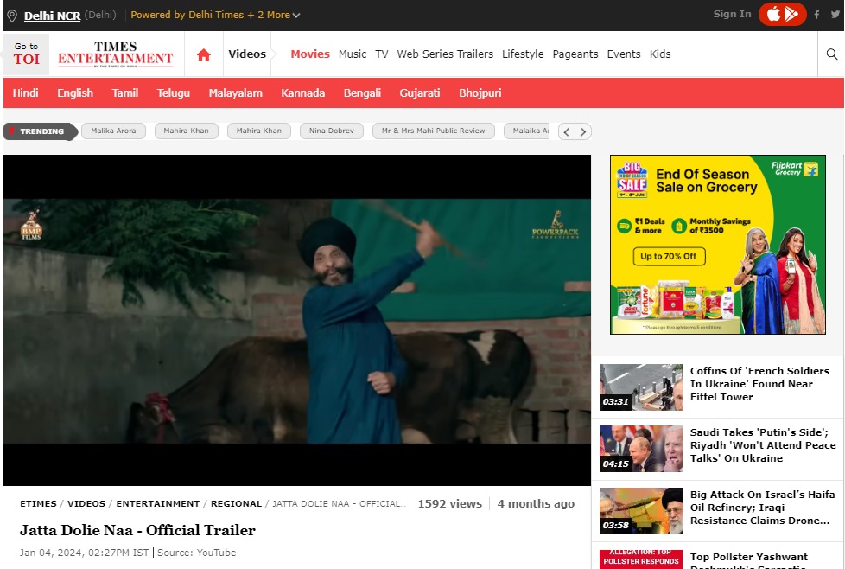Click REGIONAL breadcrumb link
The width and height of the screenshot is (845, 569).
tap(236, 504)
